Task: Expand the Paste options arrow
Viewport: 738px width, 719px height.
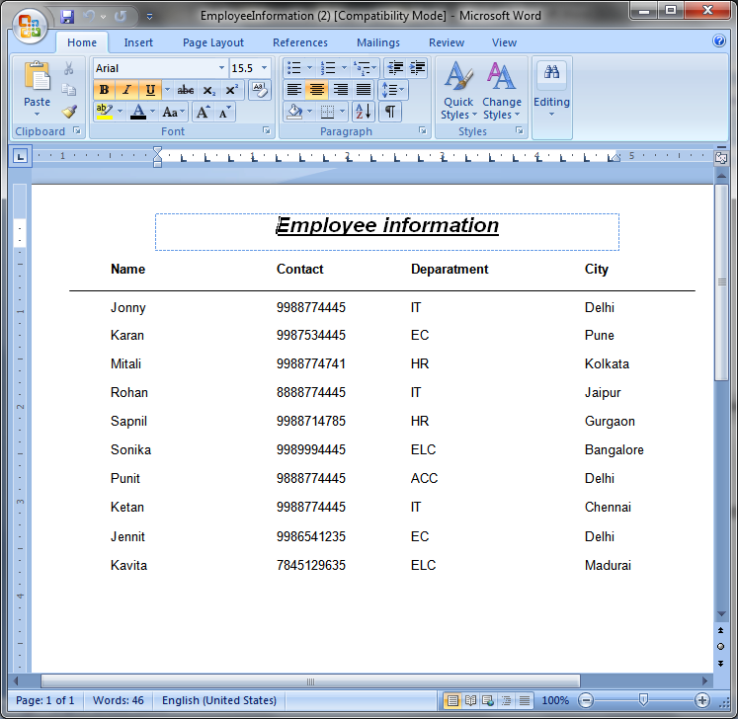Action: coord(38,115)
